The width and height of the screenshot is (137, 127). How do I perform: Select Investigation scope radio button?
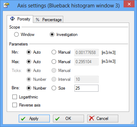(x=52, y=35)
